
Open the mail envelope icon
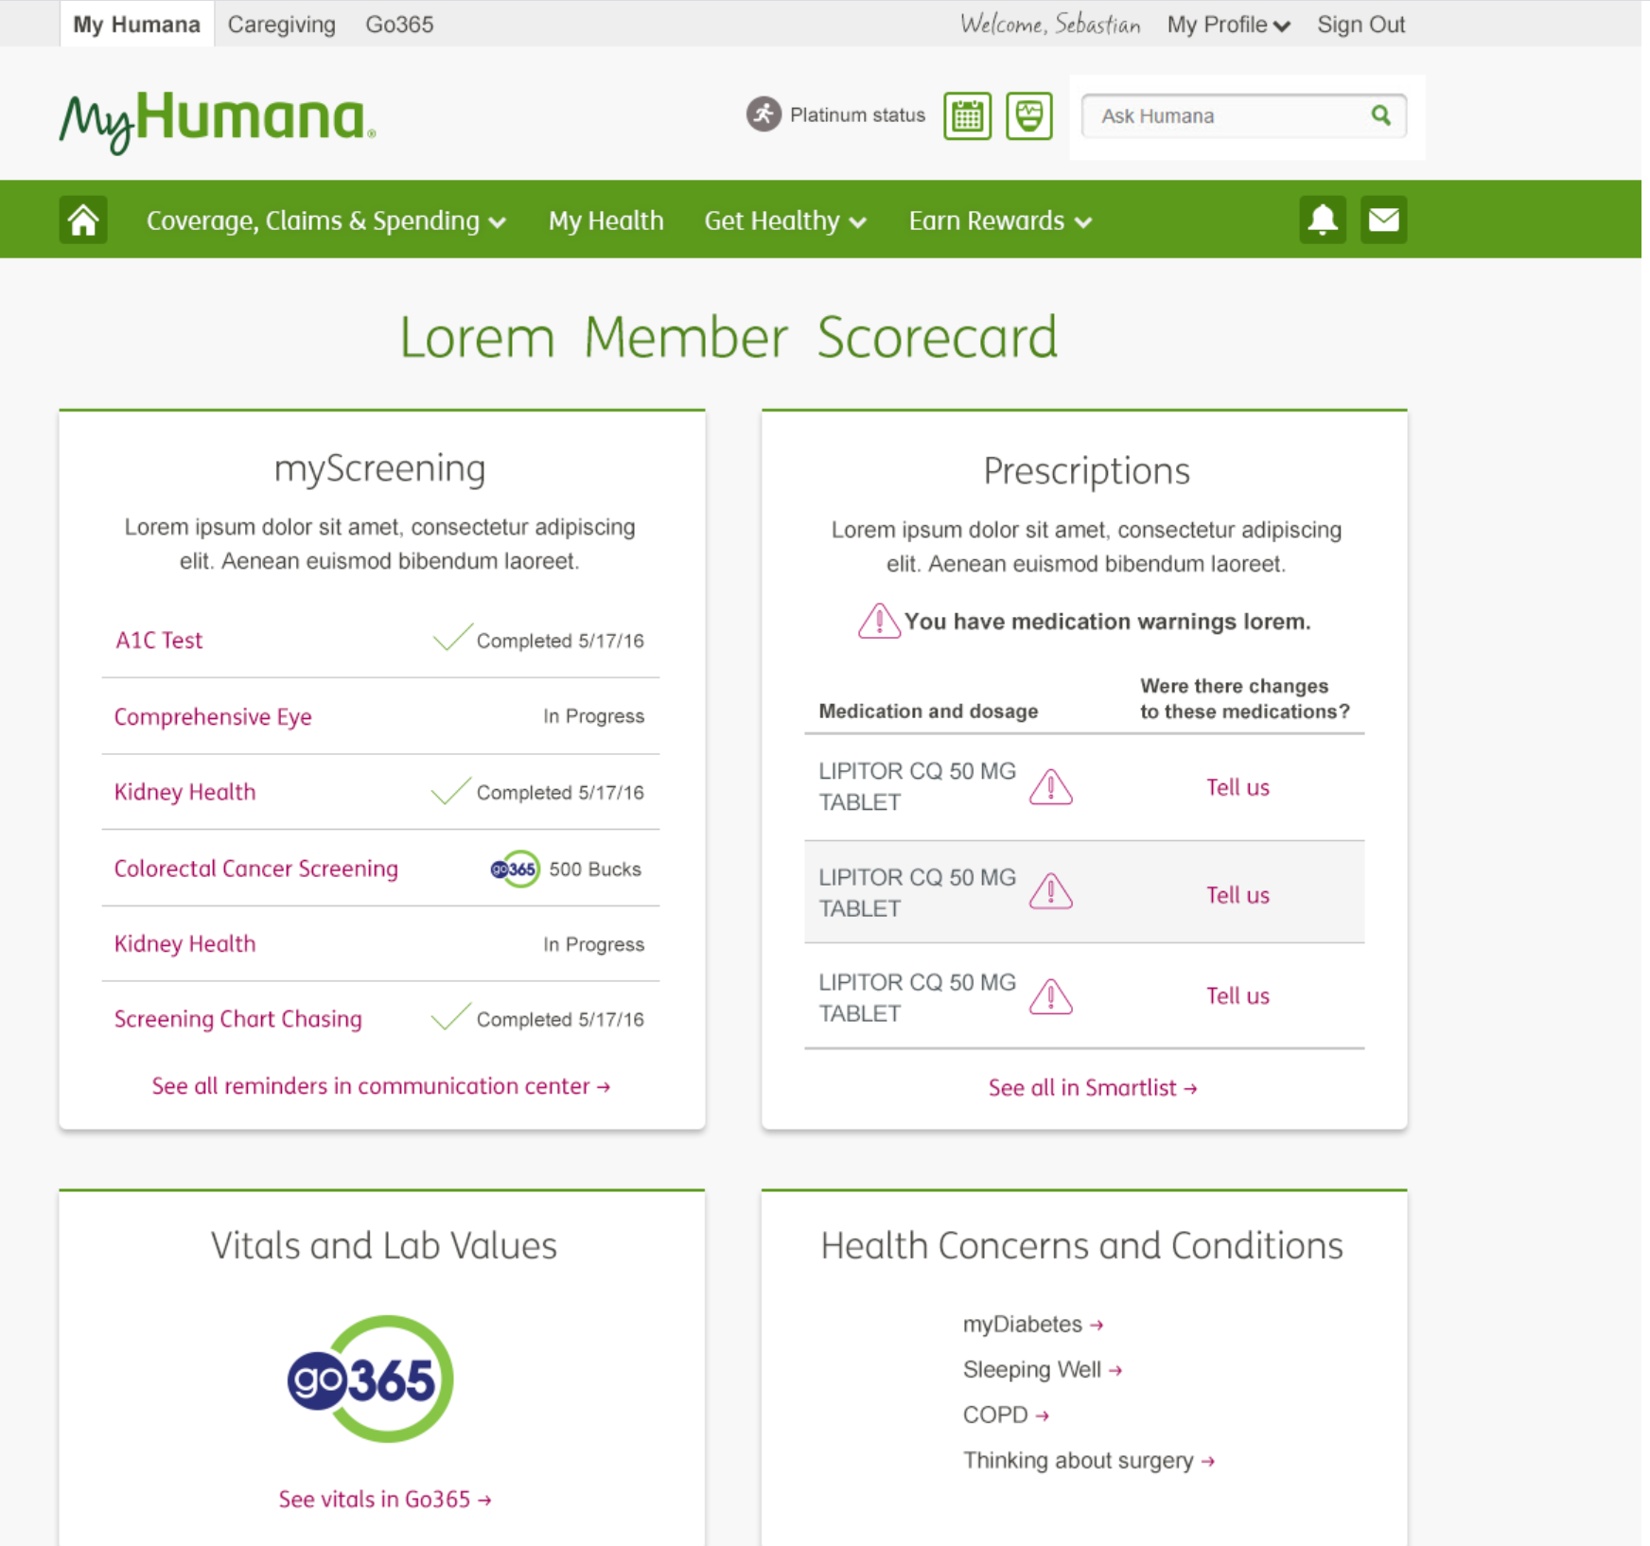click(x=1383, y=220)
